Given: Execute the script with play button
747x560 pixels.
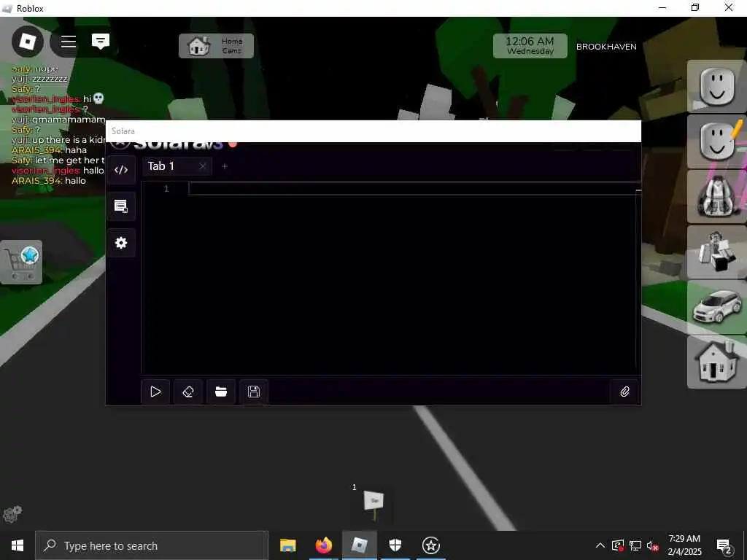Looking at the screenshot, I should tap(155, 392).
